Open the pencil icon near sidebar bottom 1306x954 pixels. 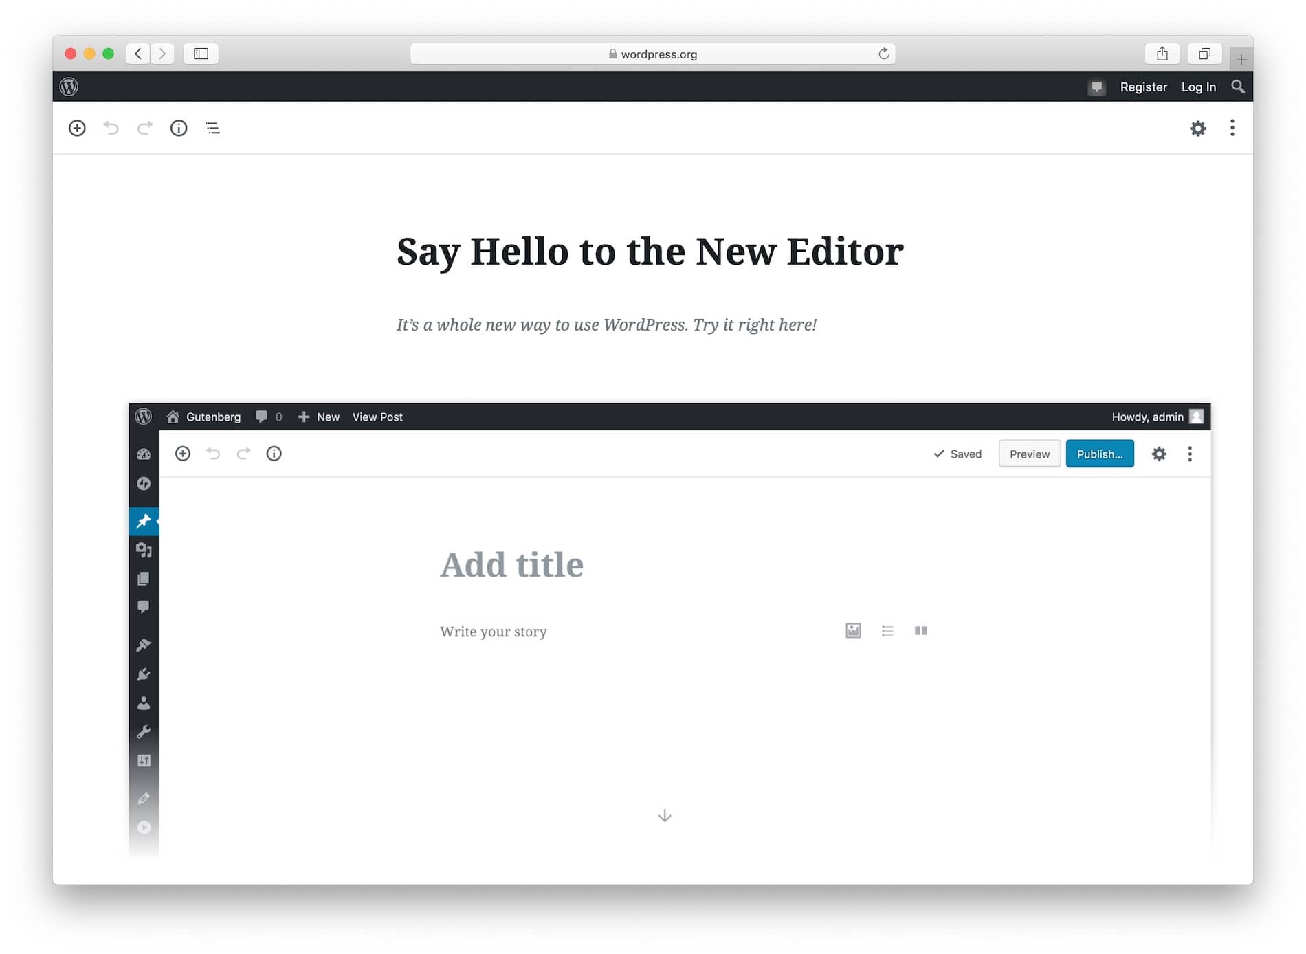click(x=144, y=799)
